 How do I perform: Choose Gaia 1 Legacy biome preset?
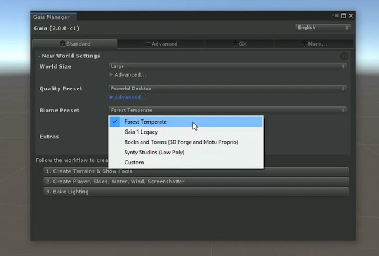pos(186,132)
